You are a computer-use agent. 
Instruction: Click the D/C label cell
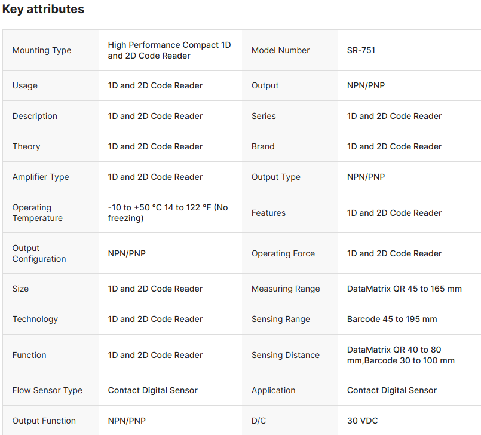coord(259,421)
